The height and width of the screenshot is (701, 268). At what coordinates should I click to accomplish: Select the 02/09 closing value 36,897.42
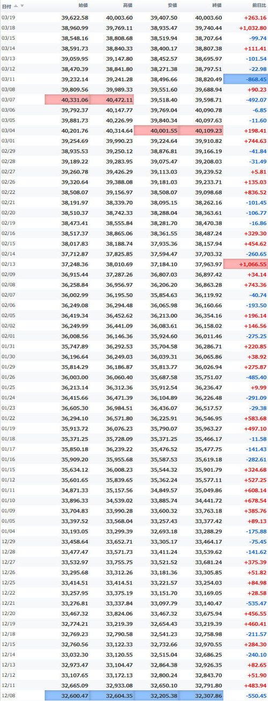(x=209, y=274)
